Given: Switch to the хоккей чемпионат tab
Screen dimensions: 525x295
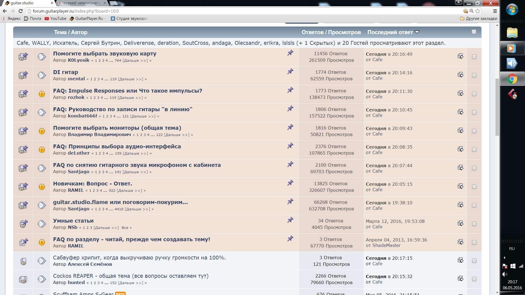Looking at the screenshot, I should point(80,3).
